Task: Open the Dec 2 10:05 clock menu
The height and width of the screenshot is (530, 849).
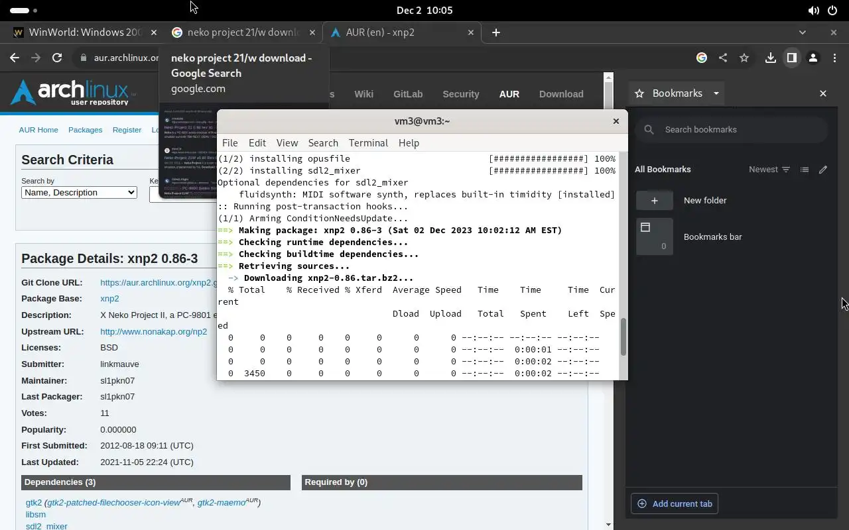Action: coord(424,10)
